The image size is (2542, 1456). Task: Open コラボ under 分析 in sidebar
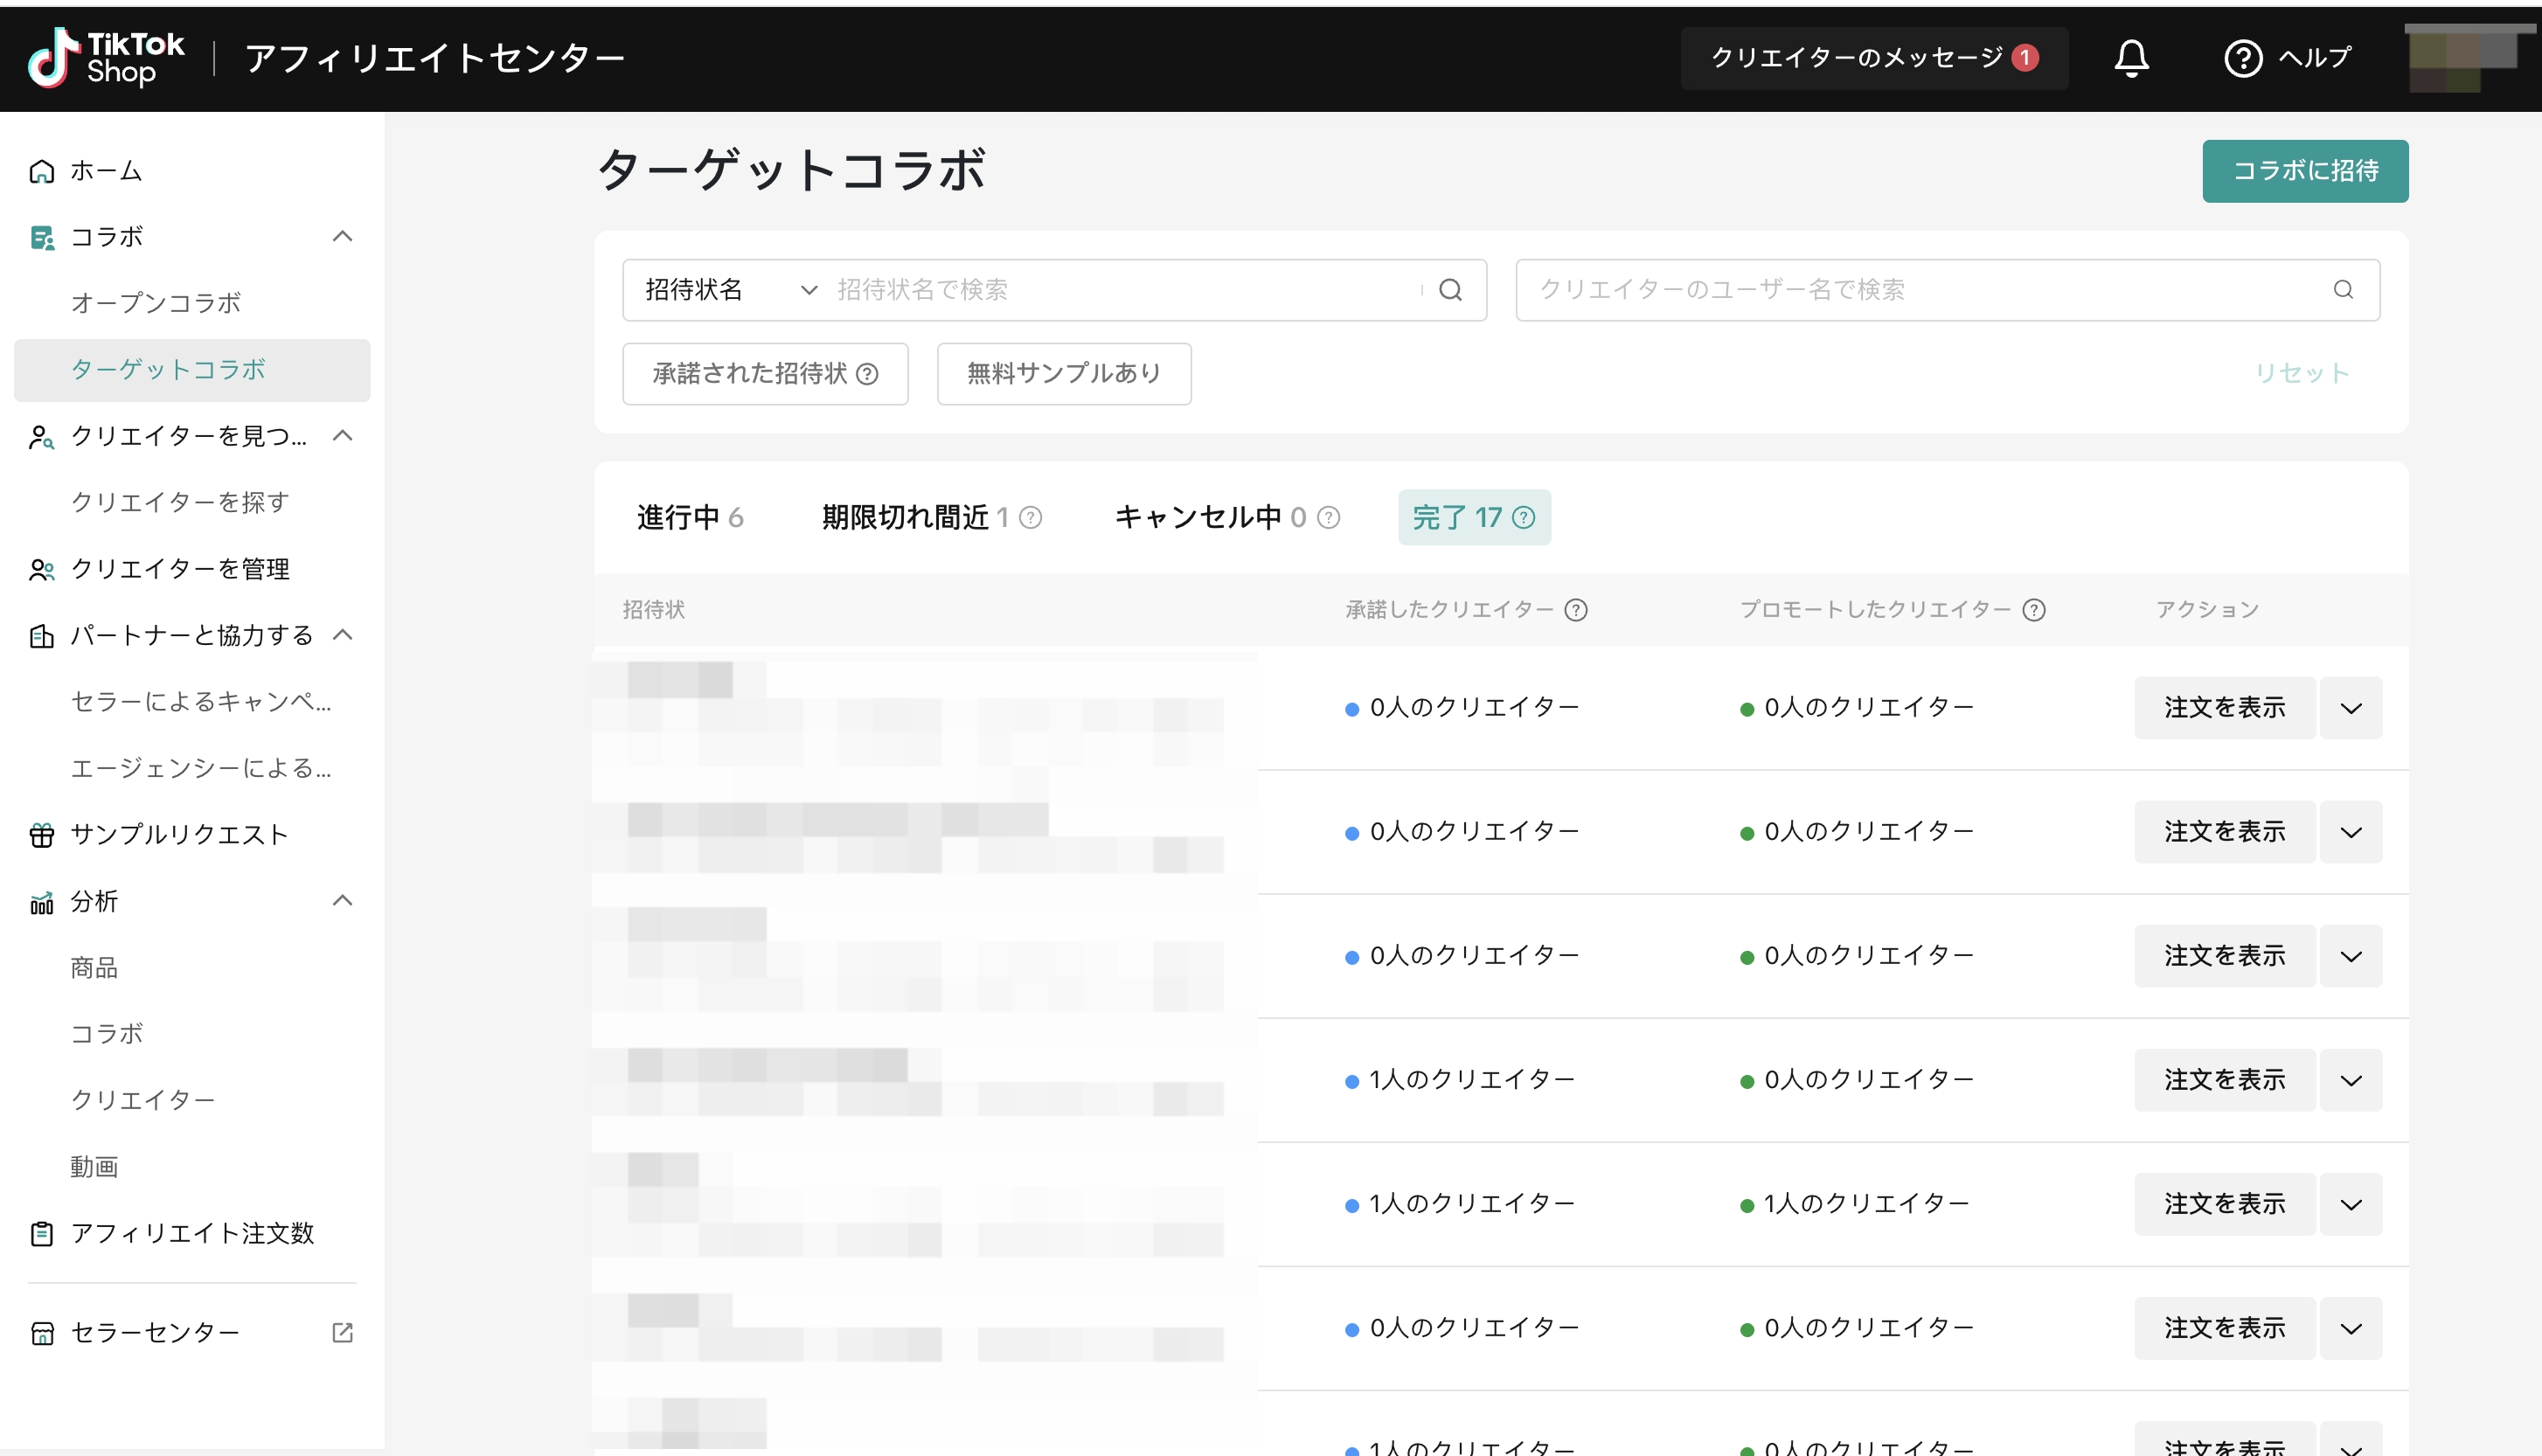(x=107, y=1034)
